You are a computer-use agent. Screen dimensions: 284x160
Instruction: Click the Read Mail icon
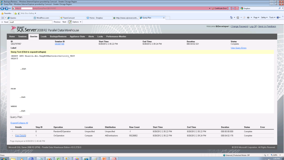(x=244, y=18)
